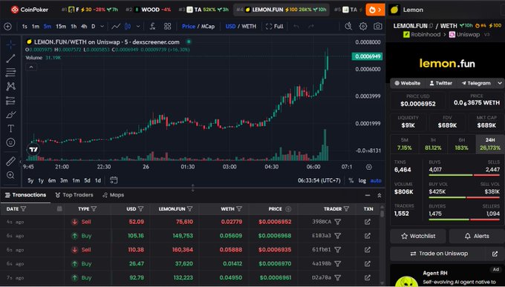Image resolution: width=505 pixels, height=287 pixels.
Task: Open the USD column filter
Action: coord(141,209)
